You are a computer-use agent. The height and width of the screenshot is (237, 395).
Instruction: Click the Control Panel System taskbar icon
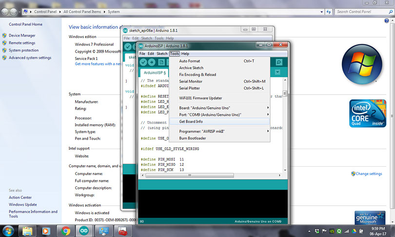[x=103, y=231]
